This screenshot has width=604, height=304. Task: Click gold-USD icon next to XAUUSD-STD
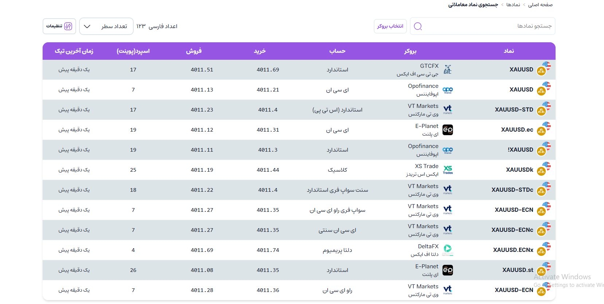(544, 109)
